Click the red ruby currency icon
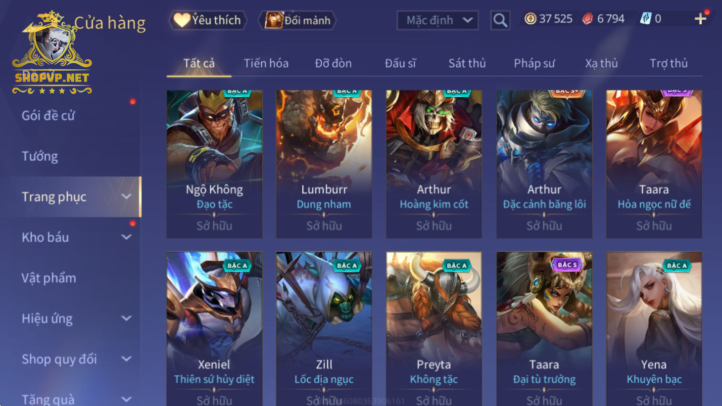The image size is (722, 406). coord(587,19)
